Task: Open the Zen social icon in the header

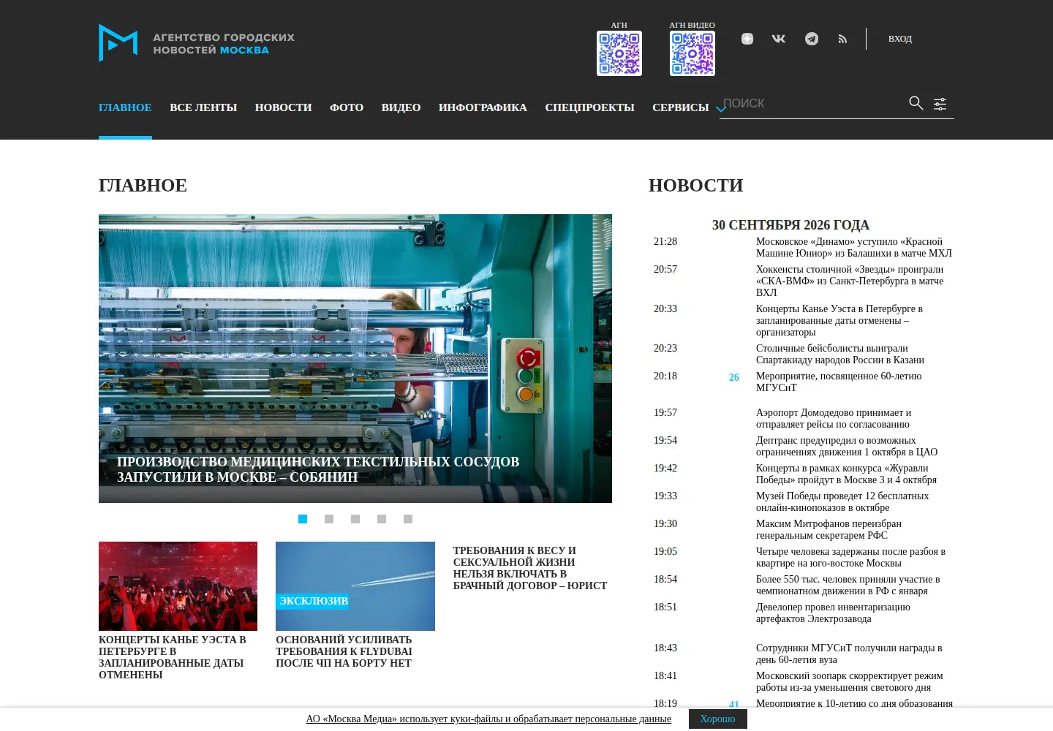Action: tap(747, 39)
